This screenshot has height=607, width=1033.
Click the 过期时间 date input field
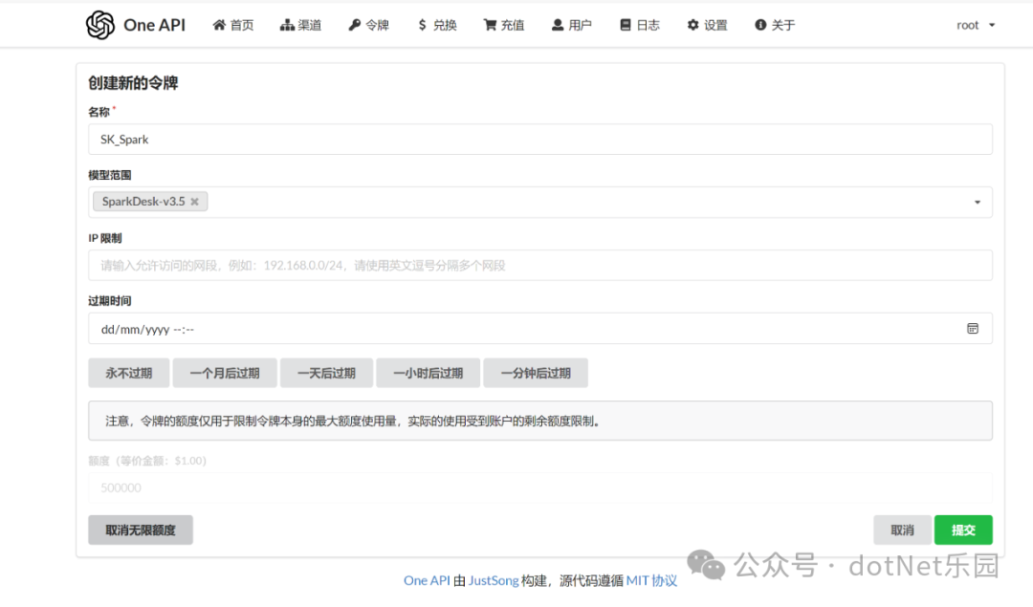pos(540,329)
